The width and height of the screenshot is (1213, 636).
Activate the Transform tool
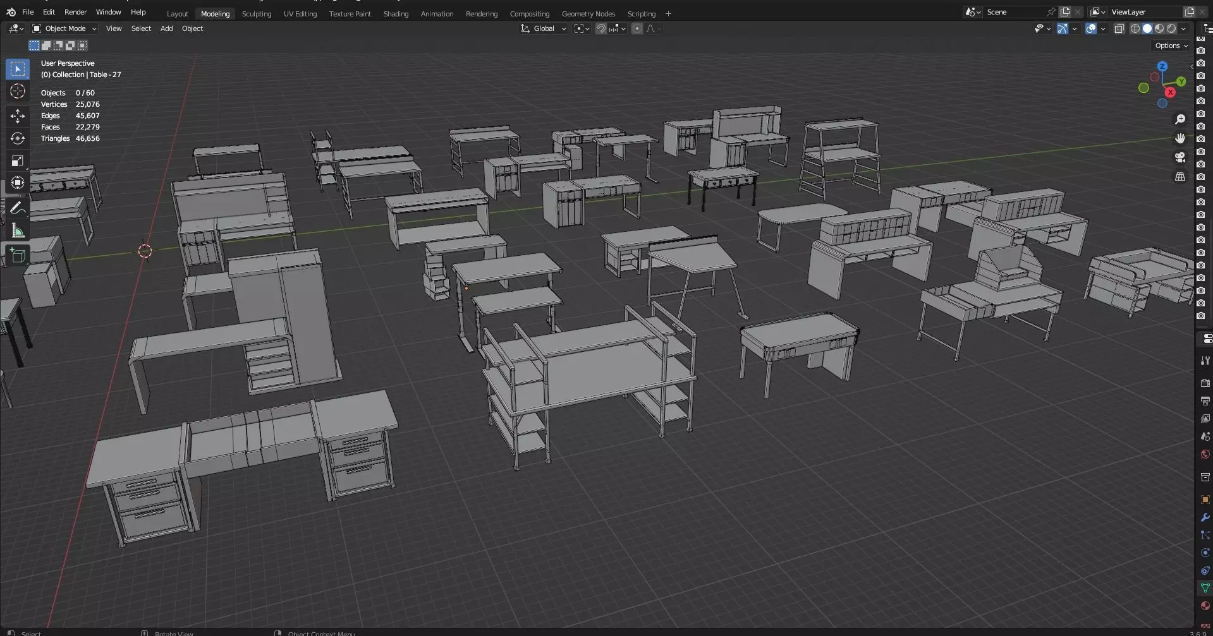click(18, 183)
